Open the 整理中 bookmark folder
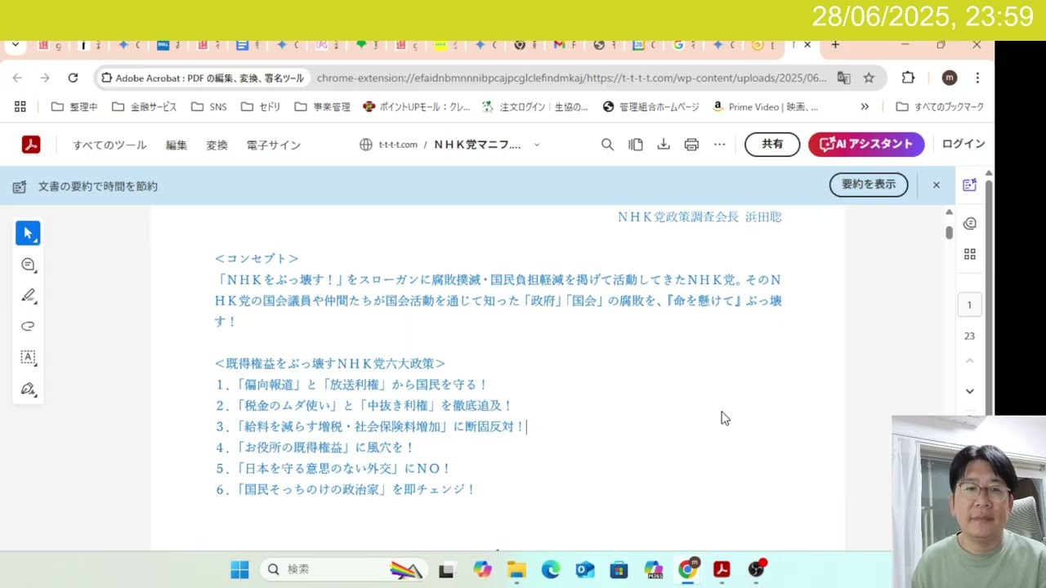Image resolution: width=1046 pixels, height=588 pixels. pyautogui.click(x=74, y=107)
